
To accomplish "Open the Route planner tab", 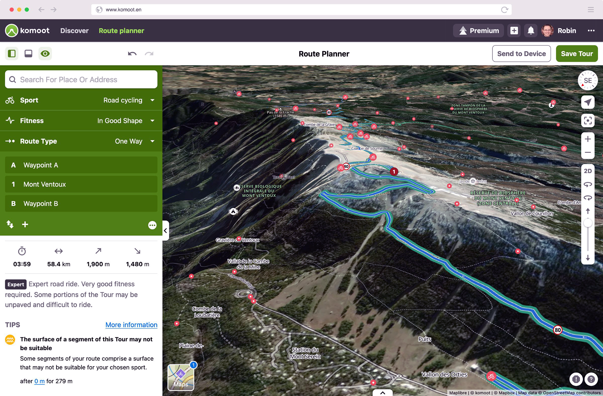I will [x=121, y=30].
